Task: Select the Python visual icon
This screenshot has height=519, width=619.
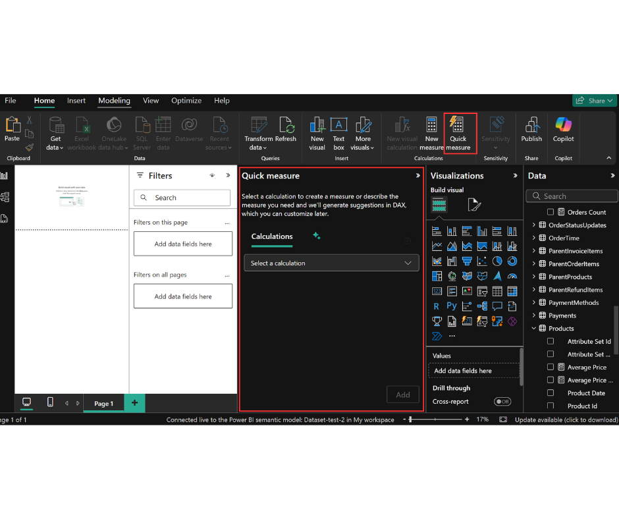Action: pos(452,306)
